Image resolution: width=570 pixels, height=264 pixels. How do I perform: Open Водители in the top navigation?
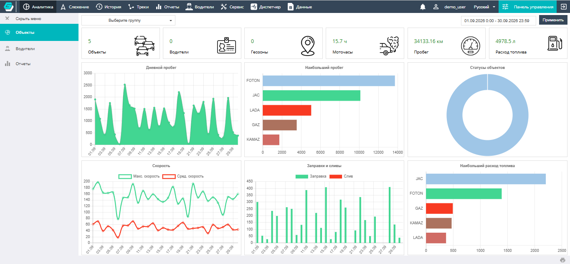(x=200, y=7)
